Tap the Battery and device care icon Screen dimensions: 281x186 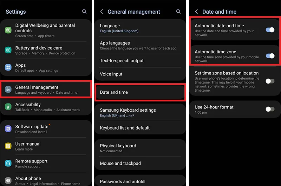8,50
